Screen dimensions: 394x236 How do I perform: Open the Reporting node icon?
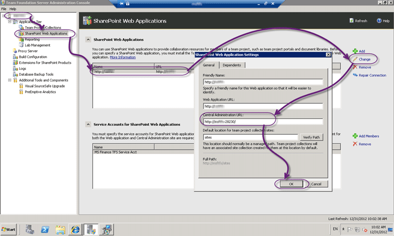click(21, 39)
